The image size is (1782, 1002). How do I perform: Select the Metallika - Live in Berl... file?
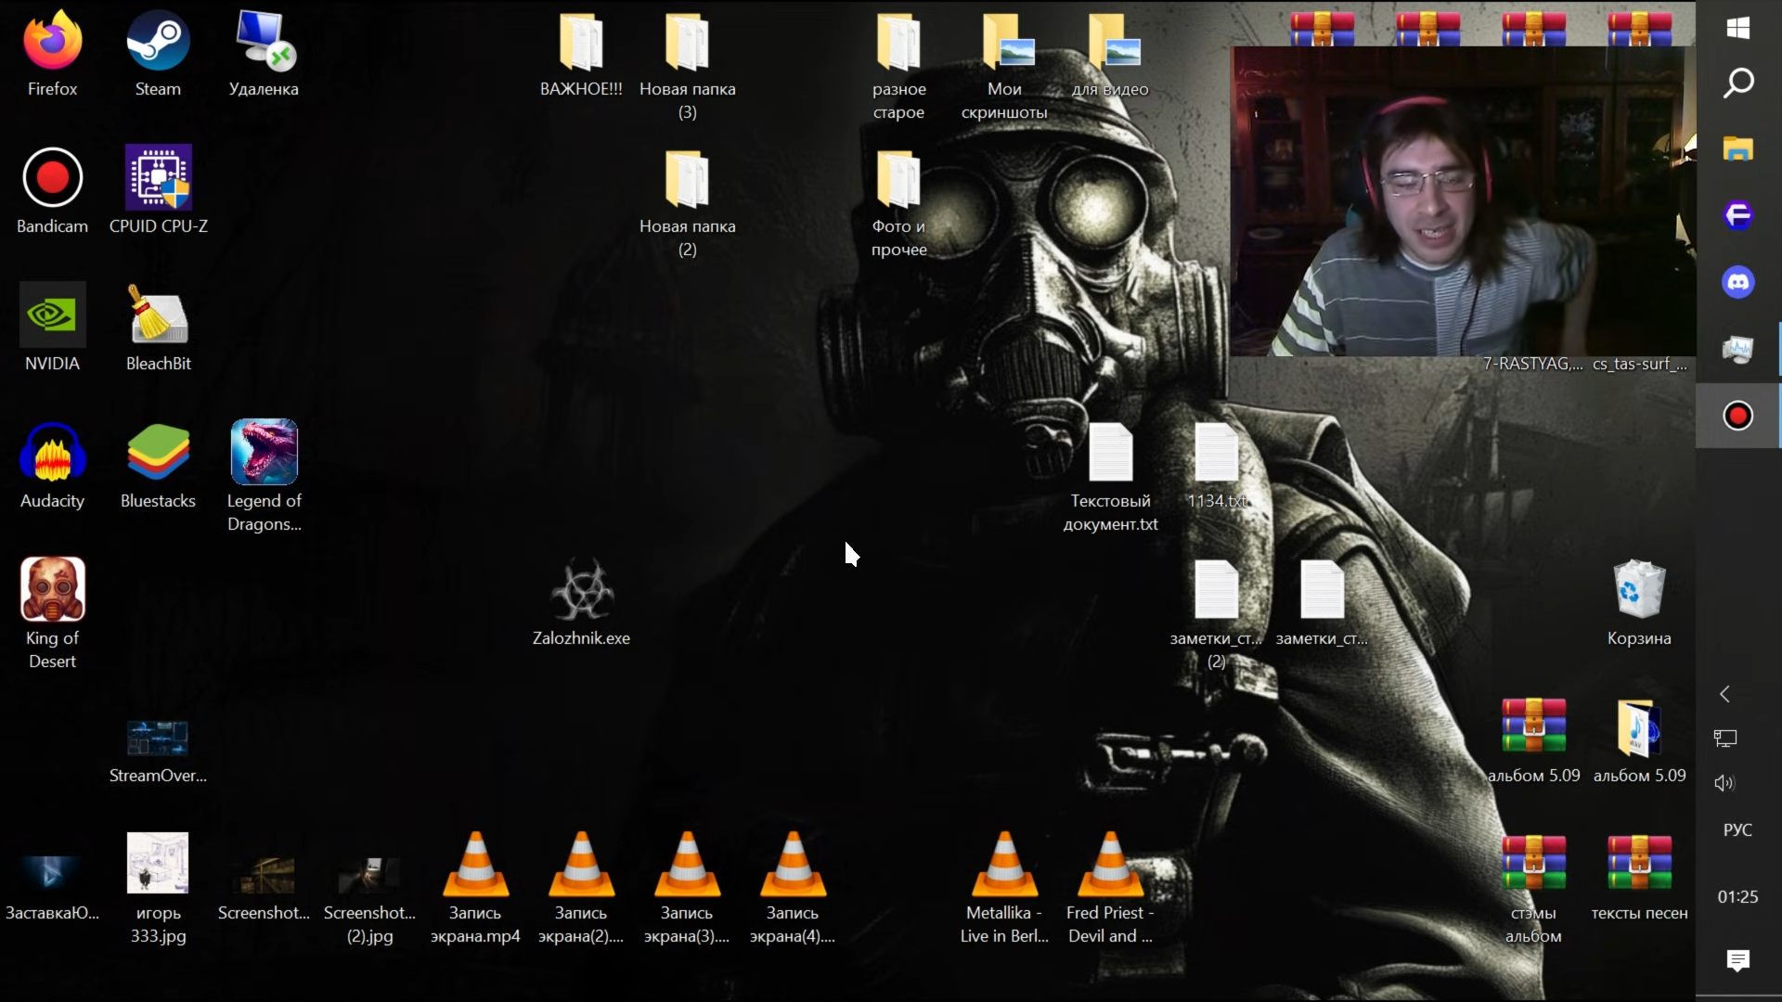pyautogui.click(x=1005, y=889)
